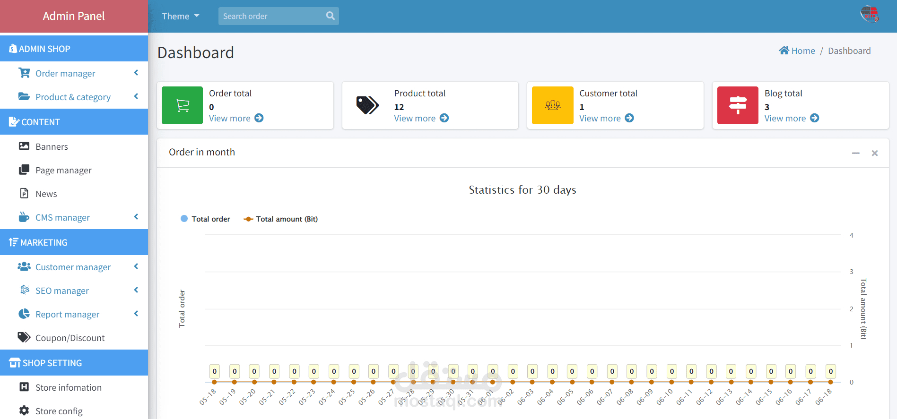This screenshot has width=897, height=419.
Task: Open the Banners menu item
Action: (x=74, y=146)
